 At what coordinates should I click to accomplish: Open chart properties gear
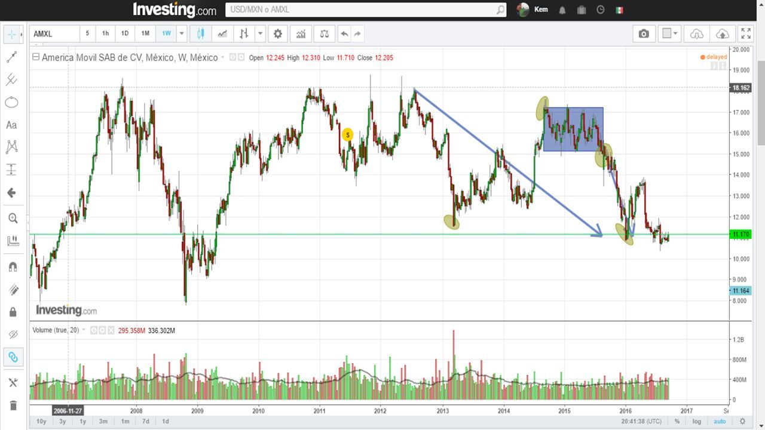tap(278, 34)
